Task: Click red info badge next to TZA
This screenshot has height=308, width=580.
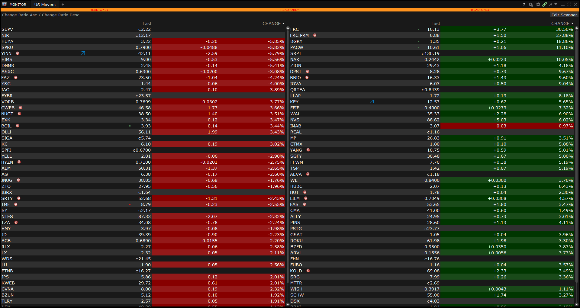Action: [16, 222]
